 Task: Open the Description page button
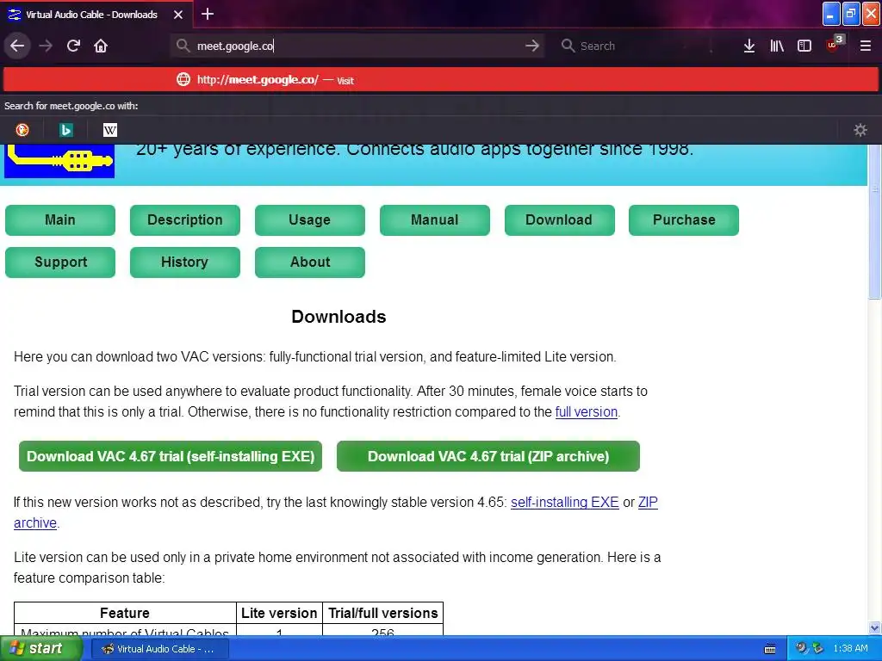tap(185, 220)
